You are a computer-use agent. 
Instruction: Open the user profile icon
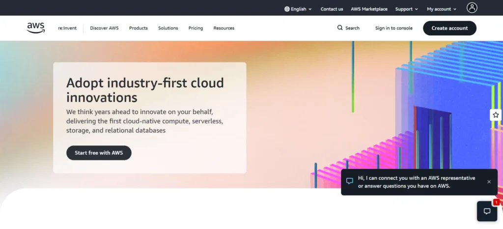[472, 8]
